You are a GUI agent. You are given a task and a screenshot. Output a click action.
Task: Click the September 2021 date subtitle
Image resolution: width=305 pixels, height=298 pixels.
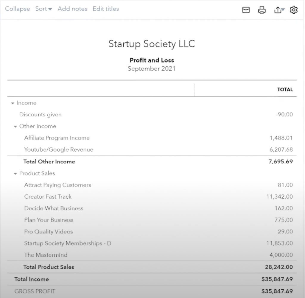tap(152, 68)
